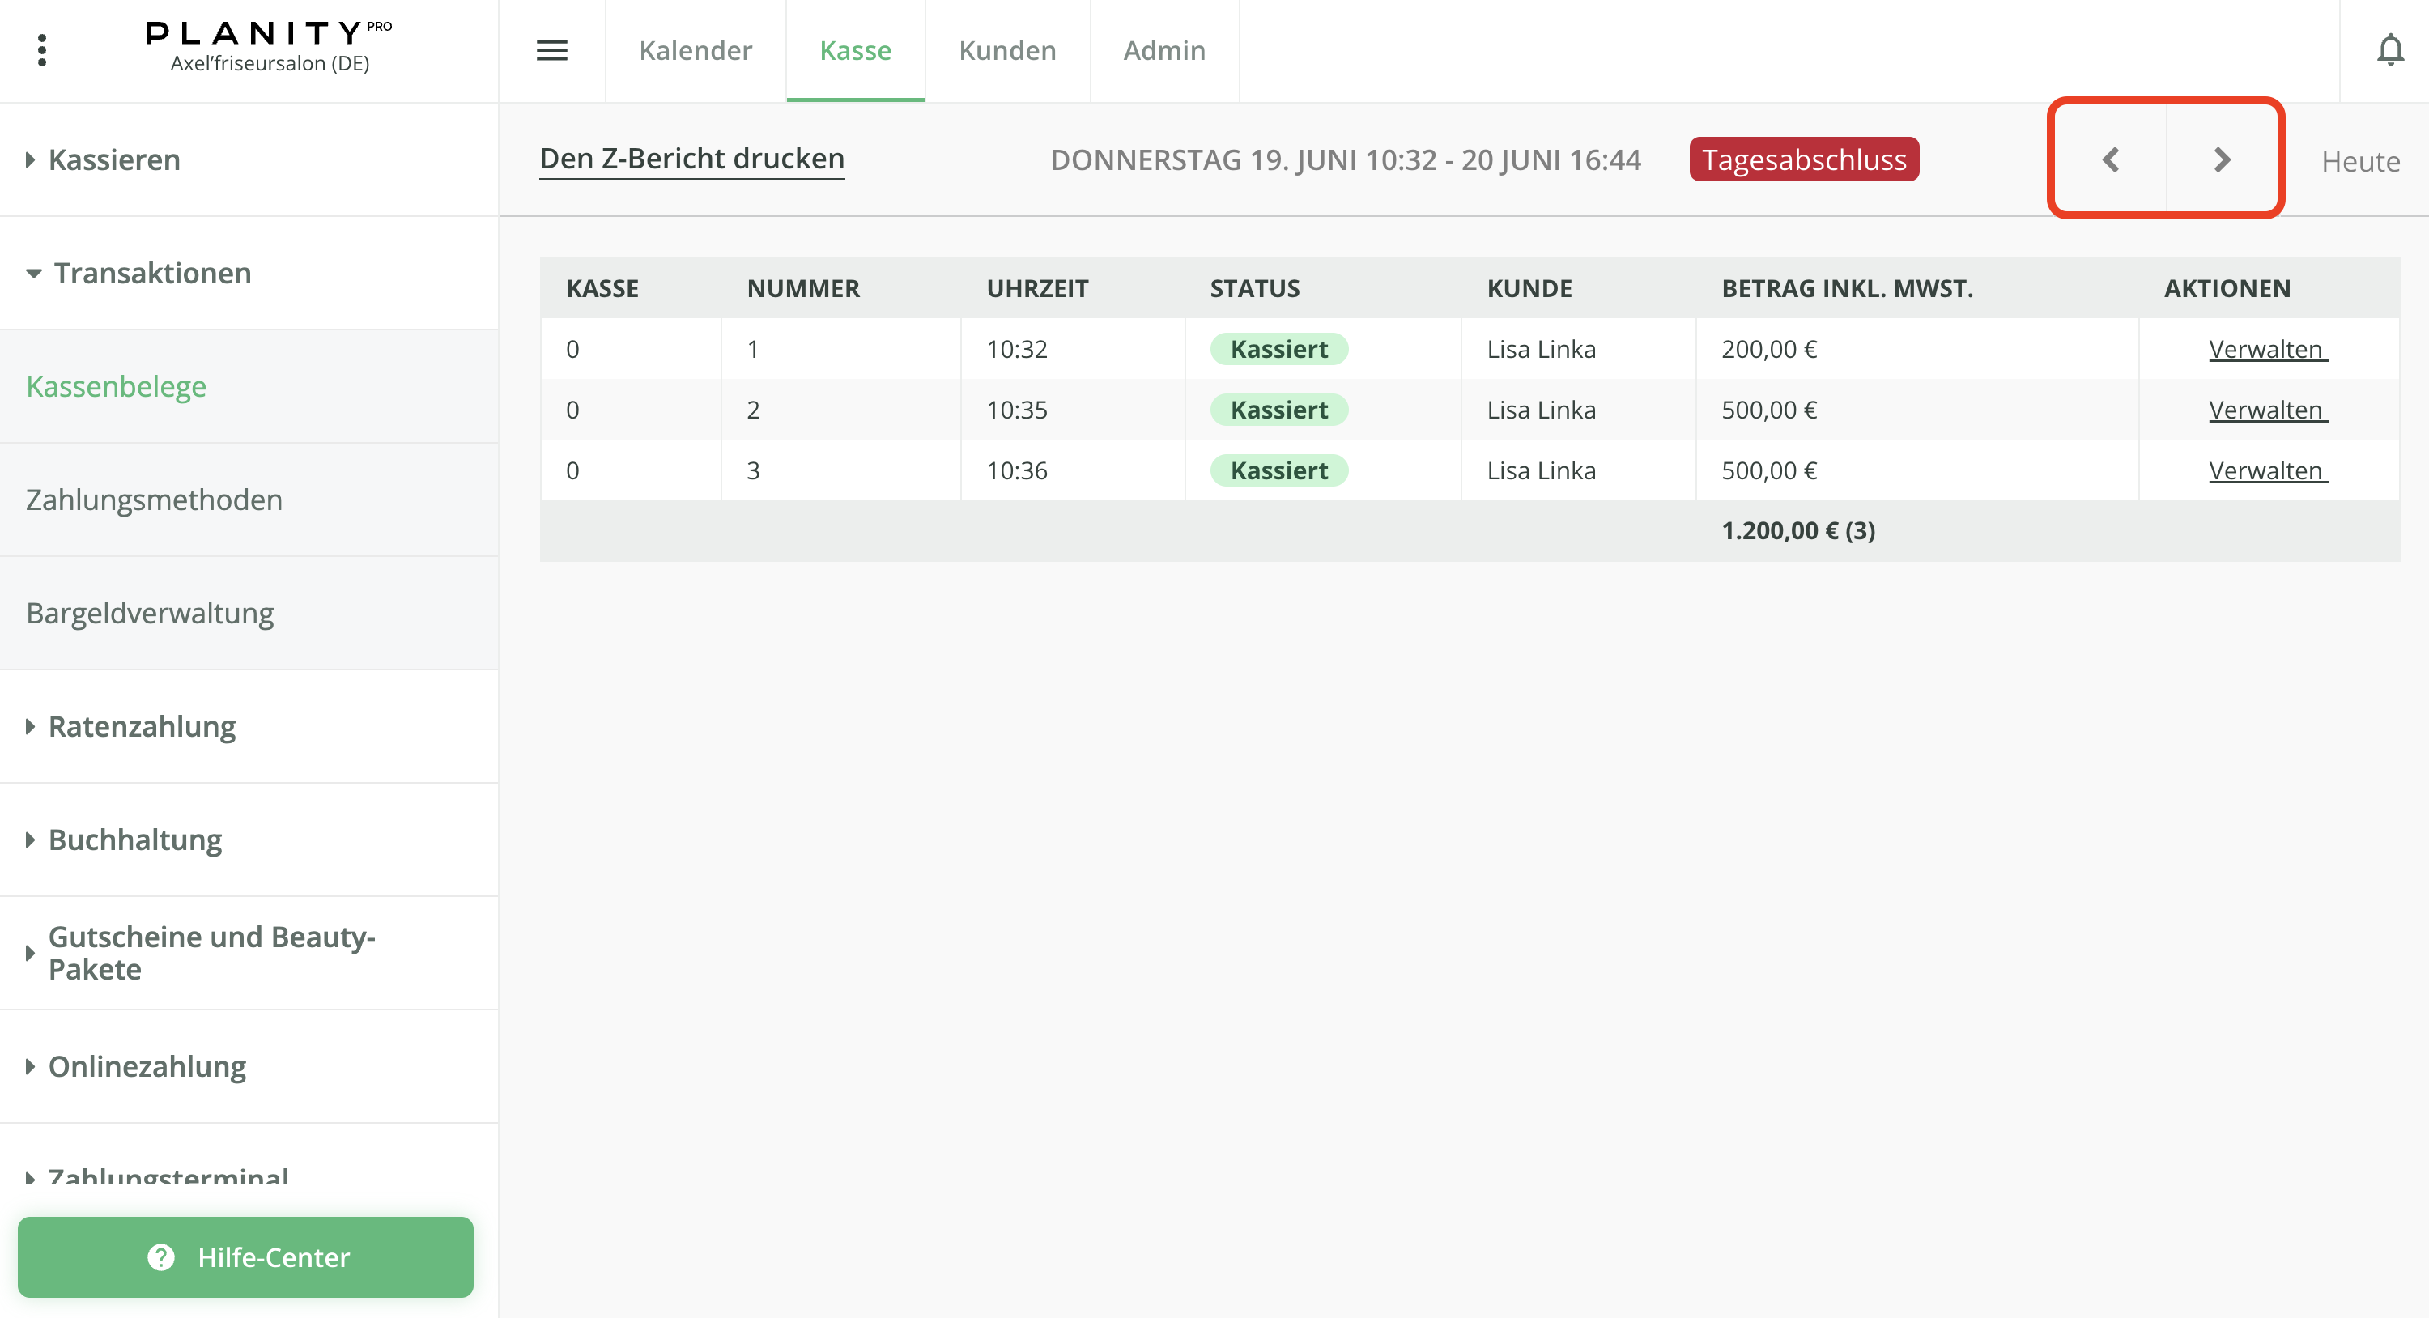The height and width of the screenshot is (1318, 2429).
Task: Switch to the Kalender tab
Action: point(695,50)
